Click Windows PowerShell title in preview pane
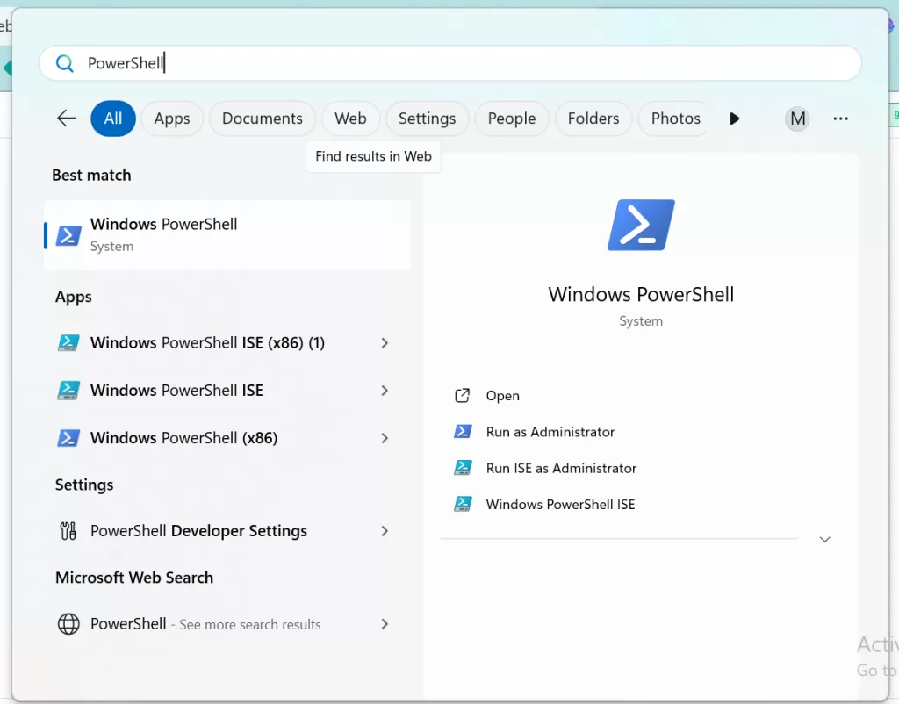The image size is (899, 704). (x=641, y=294)
